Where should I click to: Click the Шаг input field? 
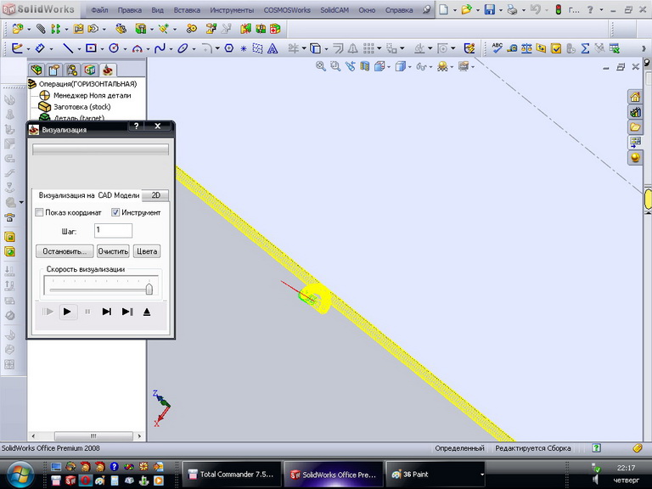113,231
